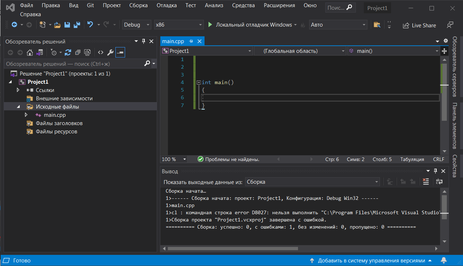Screen dimensions: 463x266
Task: Click the Open File folder icon
Action: coord(58,25)
